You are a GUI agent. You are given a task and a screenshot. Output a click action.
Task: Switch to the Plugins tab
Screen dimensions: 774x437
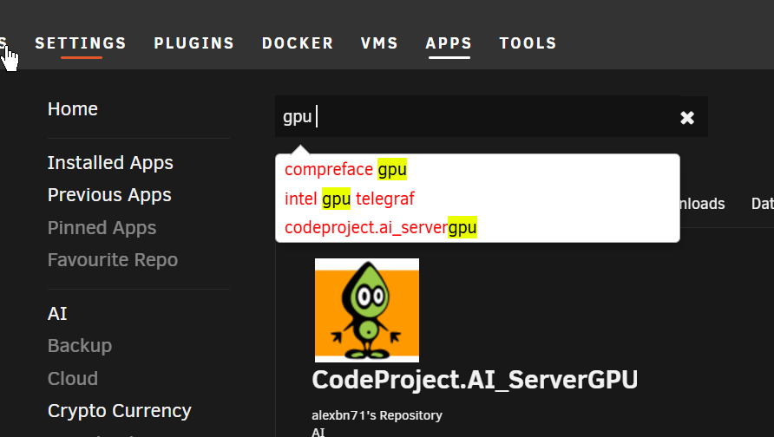(194, 43)
